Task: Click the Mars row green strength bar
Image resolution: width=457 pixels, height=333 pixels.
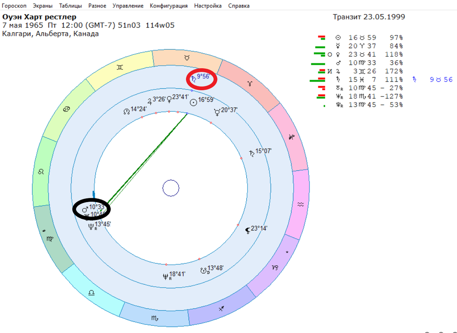Action: pos(318,64)
